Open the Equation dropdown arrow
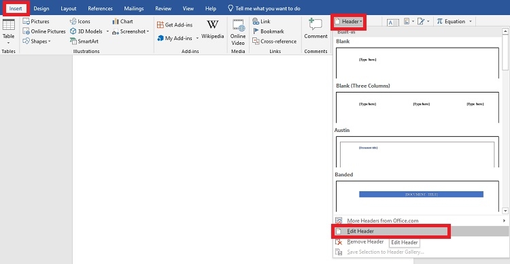The image size is (510, 264). [x=471, y=22]
